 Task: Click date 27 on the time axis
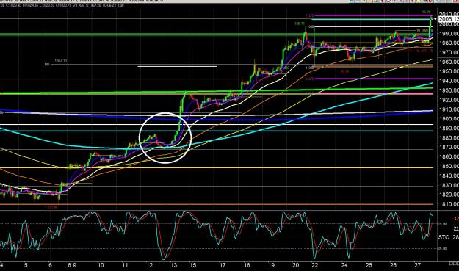417,265
